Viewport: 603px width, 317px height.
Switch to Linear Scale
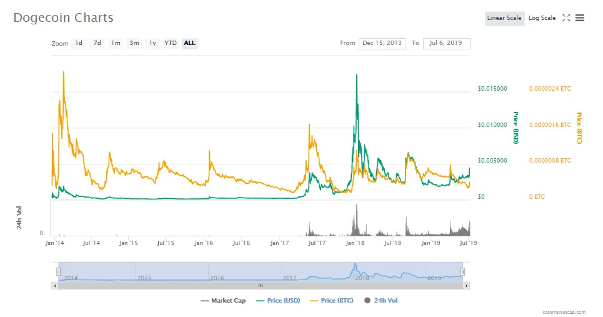pos(504,18)
